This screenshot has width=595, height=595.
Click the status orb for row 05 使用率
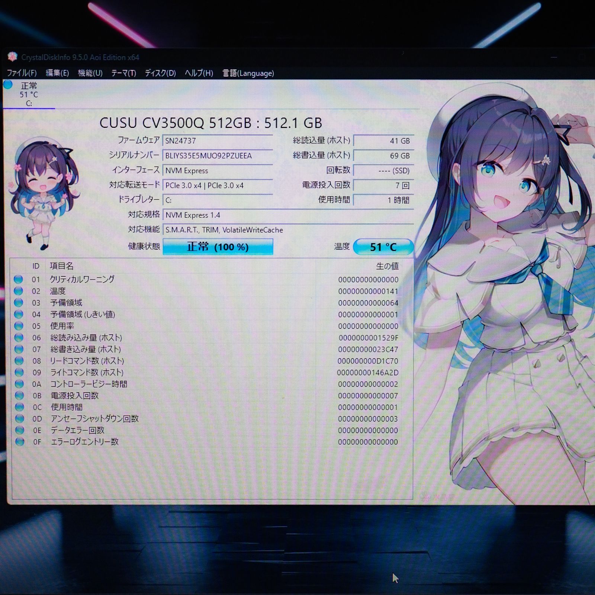pyautogui.click(x=19, y=326)
